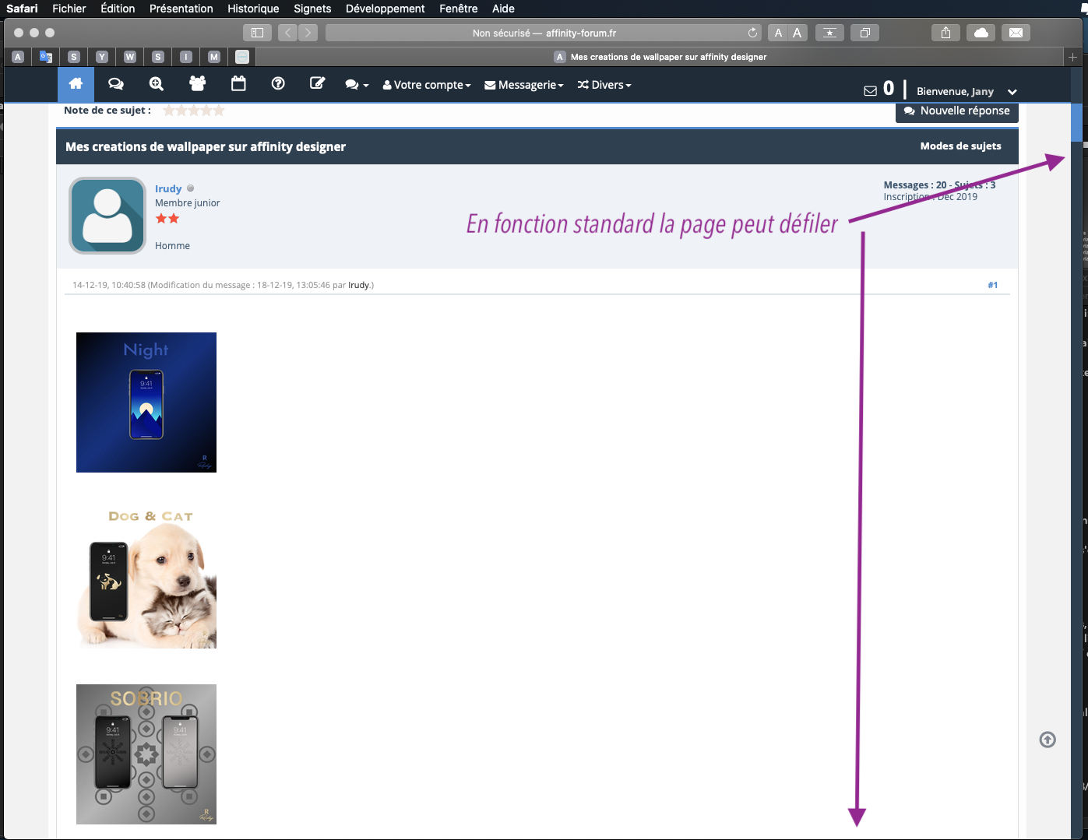Open the Édition menu
Viewport: 1088px width, 840px height.
pos(118,9)
